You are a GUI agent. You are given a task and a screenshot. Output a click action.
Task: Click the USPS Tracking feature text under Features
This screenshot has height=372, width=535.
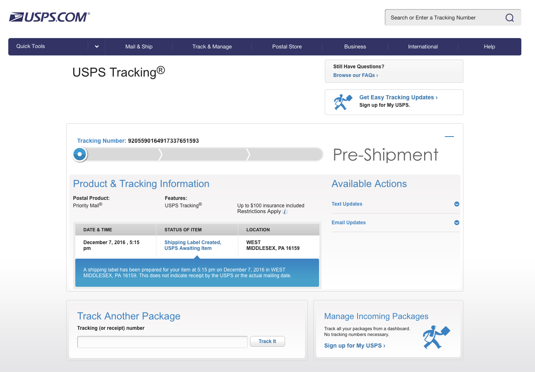(x=183, y=205)
